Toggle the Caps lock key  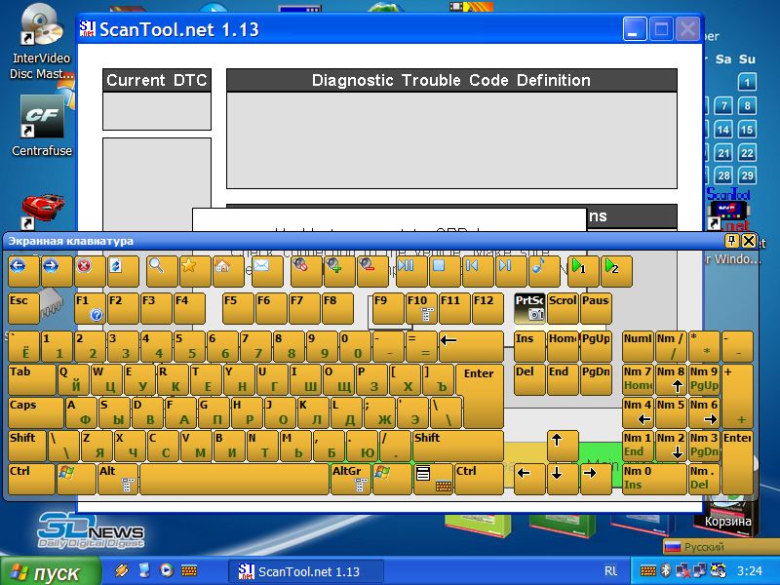coord(36,412)
